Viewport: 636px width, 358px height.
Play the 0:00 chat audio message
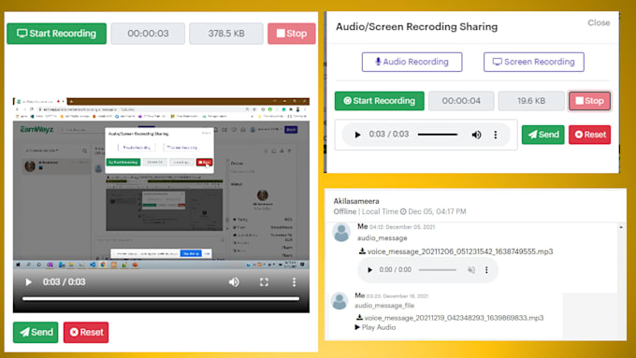coord(369,269)
